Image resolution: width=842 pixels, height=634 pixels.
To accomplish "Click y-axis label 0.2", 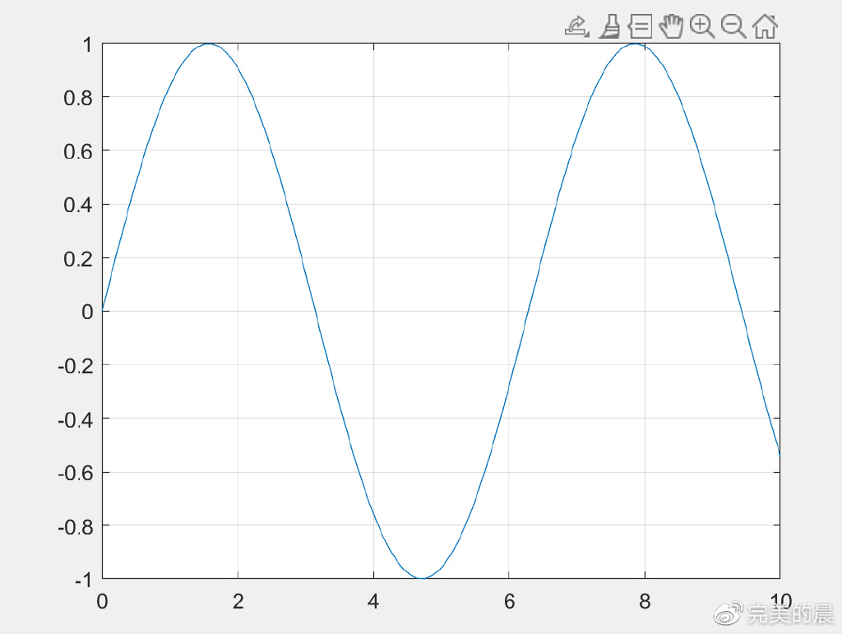I will point(78,259).
